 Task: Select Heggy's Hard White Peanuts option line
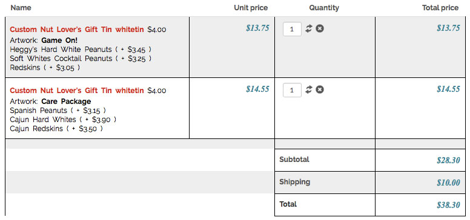(x=81, y=50)
